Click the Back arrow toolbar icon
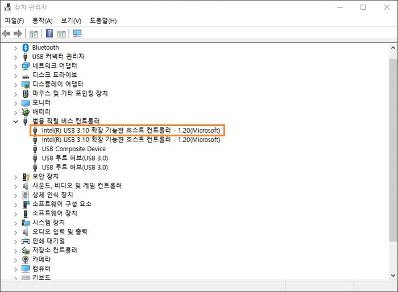The height and width of the screenshot is (292, 398). [x=6, y=34]
